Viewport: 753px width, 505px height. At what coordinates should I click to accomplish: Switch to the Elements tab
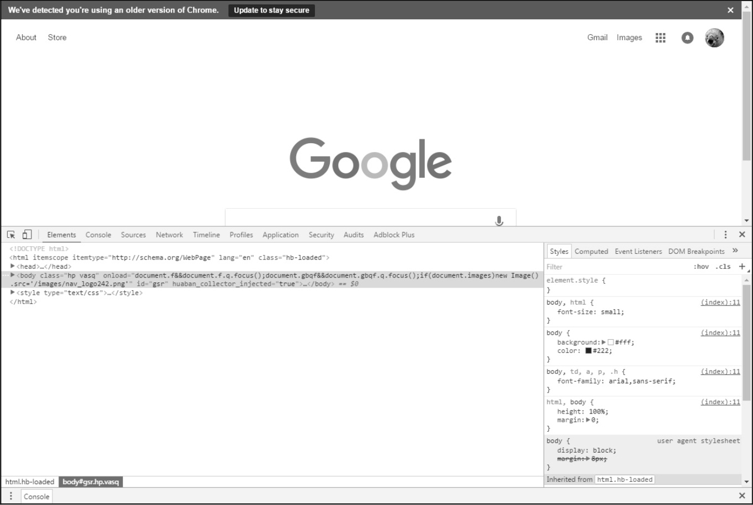coord(62,235)
